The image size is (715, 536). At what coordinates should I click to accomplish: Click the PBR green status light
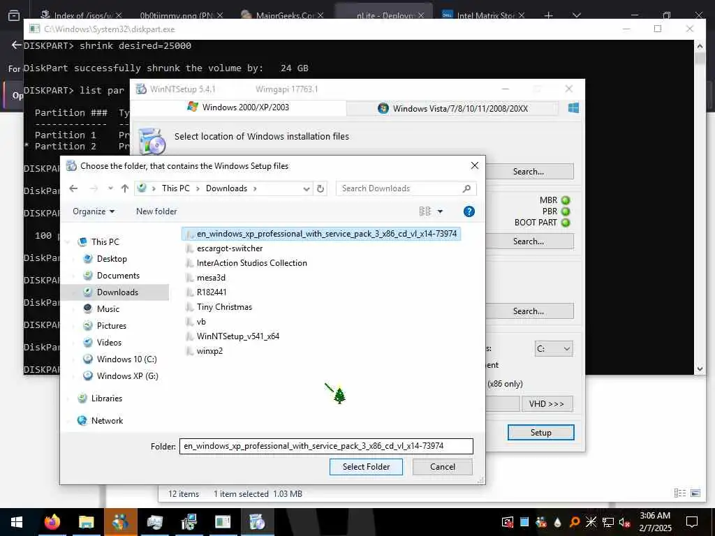pos(566,211)
